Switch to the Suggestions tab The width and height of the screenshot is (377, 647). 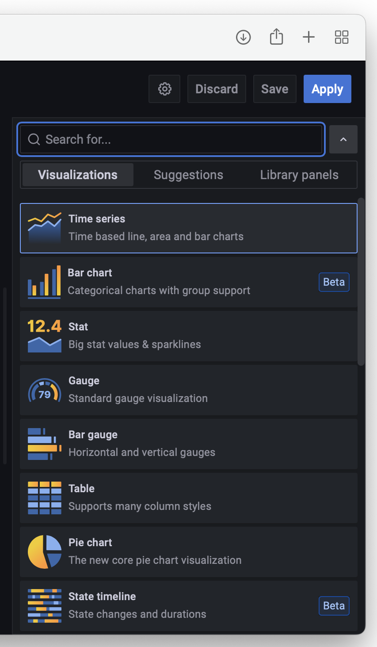pyautogui.click(x=188, y=175)
